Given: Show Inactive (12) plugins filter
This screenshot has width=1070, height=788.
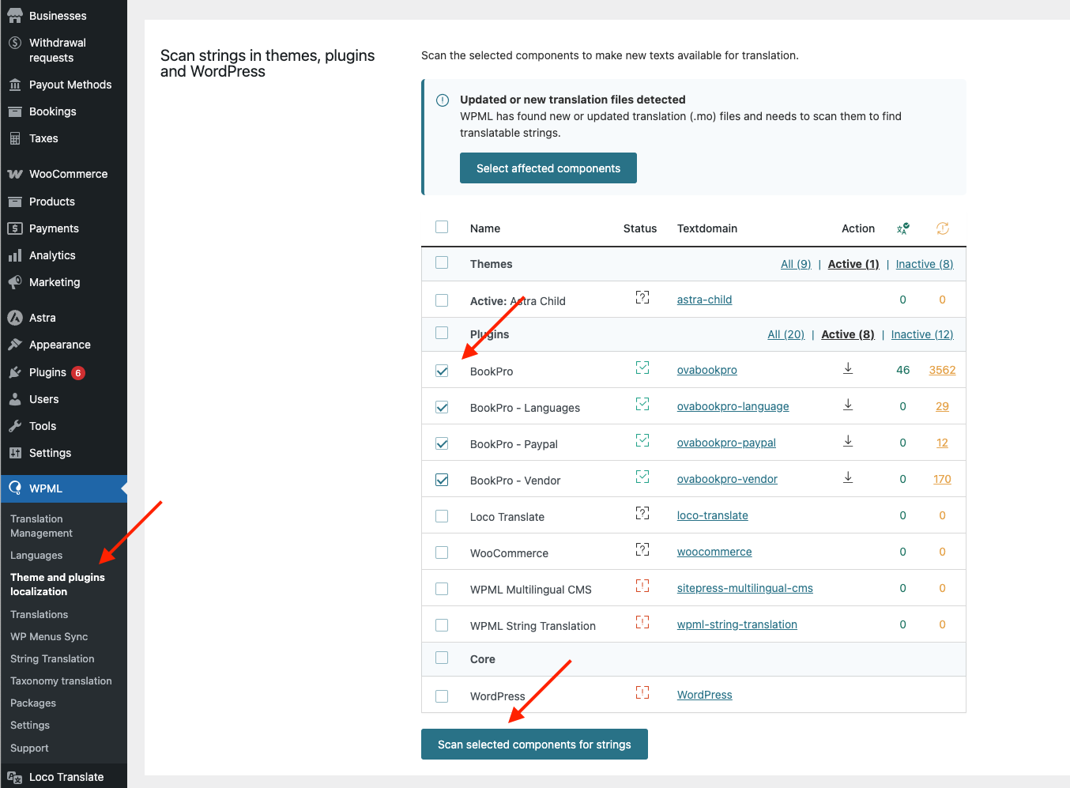Looking at the screenshot, I should [922, 334].
